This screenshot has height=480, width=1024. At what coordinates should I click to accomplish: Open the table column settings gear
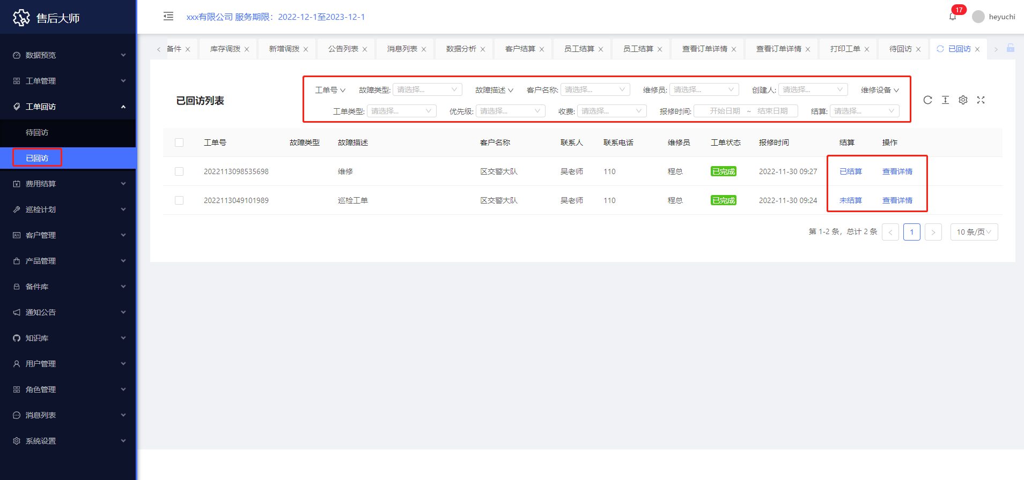click(963, 100)
